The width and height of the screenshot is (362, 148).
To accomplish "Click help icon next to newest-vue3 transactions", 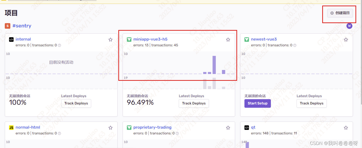I will click(295, 45).
